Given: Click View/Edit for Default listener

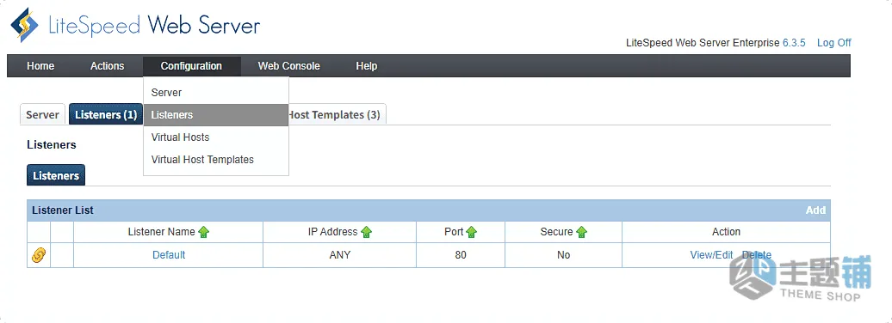Looking at the screenshot, I should point(711,255).
